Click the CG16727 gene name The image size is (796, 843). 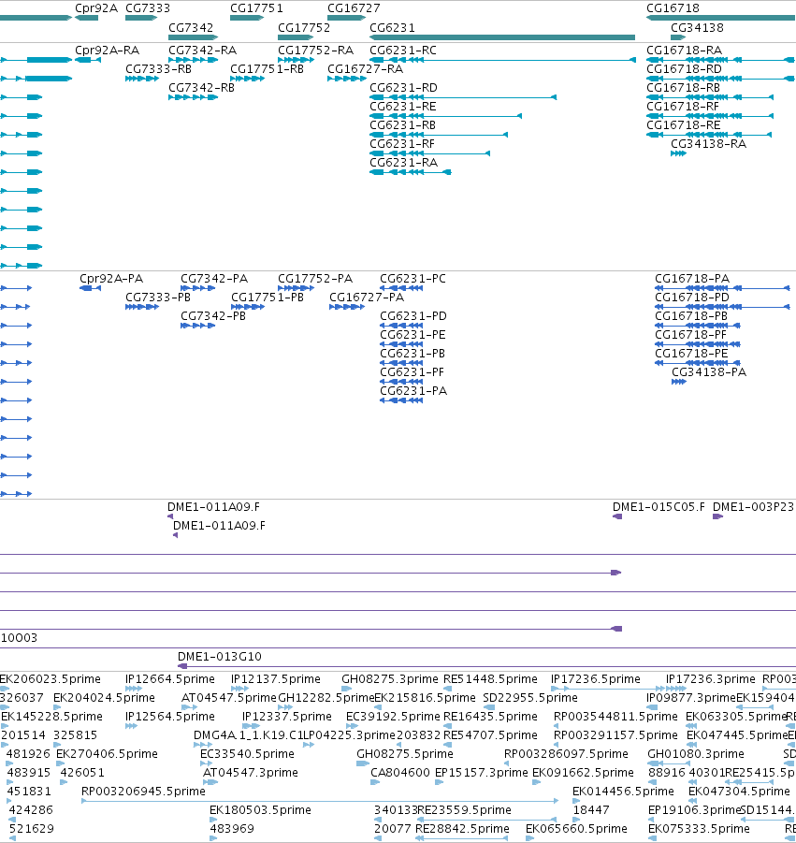pos(354,8)
